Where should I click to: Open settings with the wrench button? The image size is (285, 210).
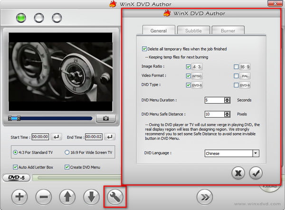click(115, 197)
